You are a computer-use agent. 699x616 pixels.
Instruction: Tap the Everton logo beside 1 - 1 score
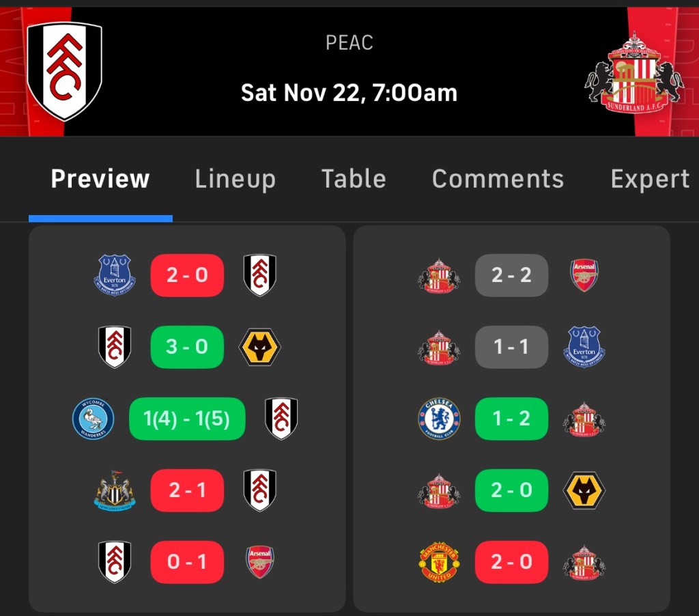(584, 347)
